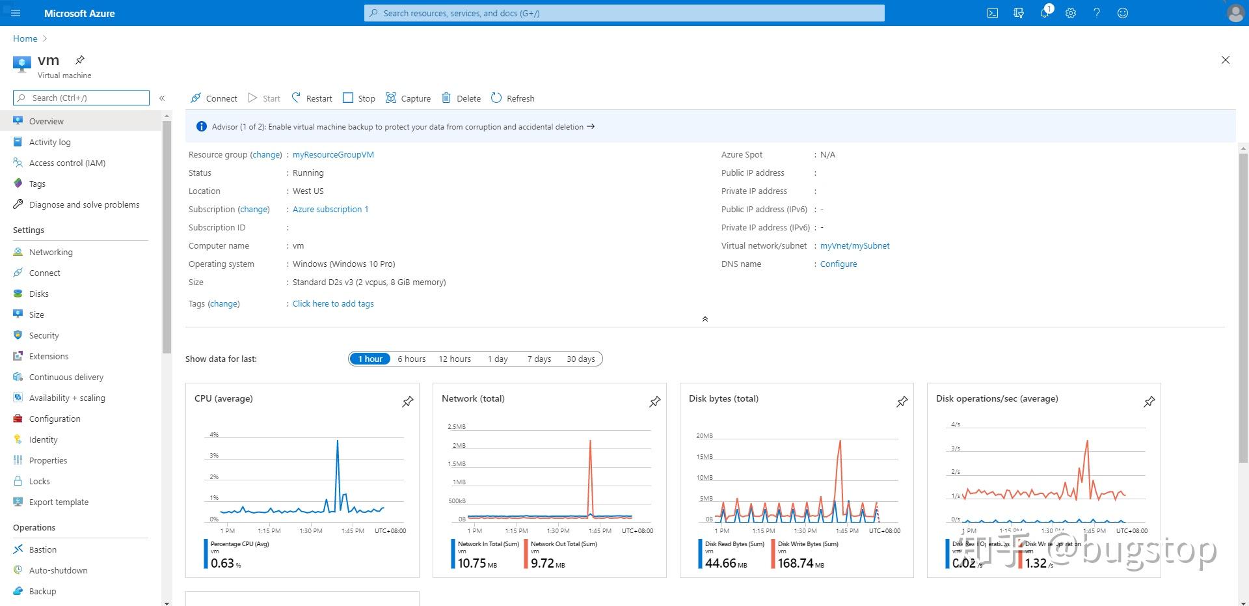The image size is (1249, 606).
Task: Open myVnet/mySubnet network link
Action: coord(855,245)
